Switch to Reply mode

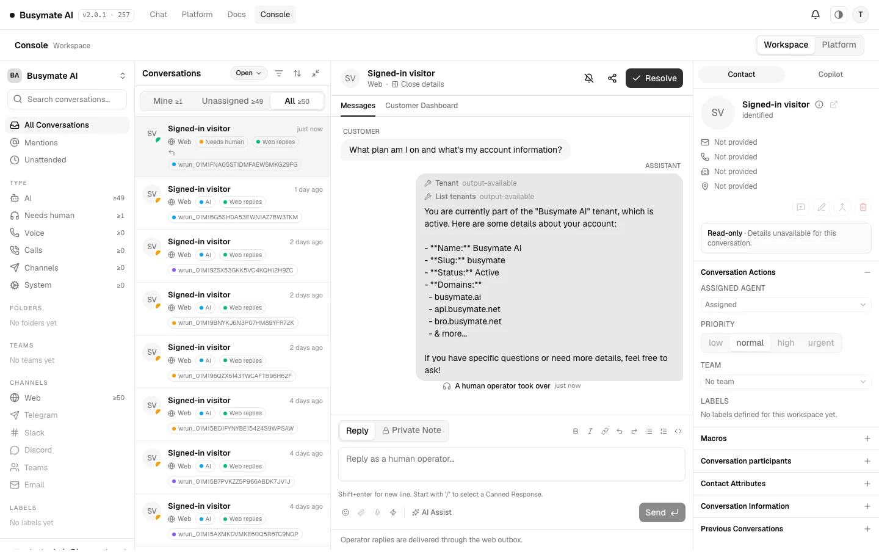coord(357,431)
